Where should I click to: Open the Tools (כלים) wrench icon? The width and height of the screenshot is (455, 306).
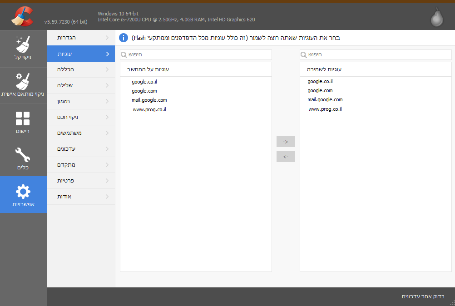click(23, 154)
